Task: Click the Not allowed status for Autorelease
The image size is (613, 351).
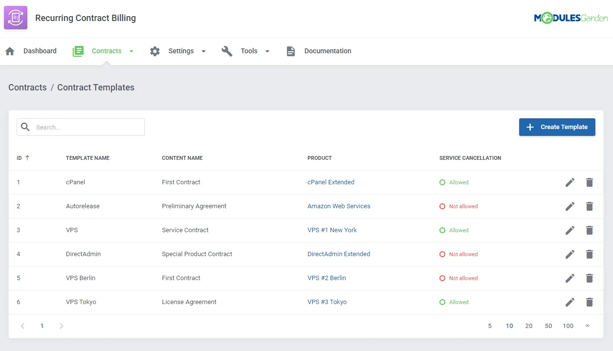Action: (x=459, y=206)
